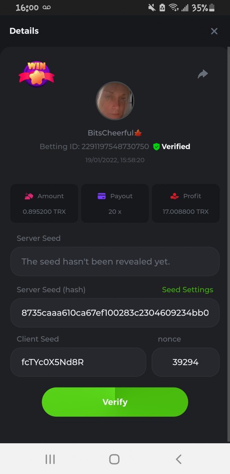Open Android recent apps button
This screenshot has height=474, width=230.
50,459
